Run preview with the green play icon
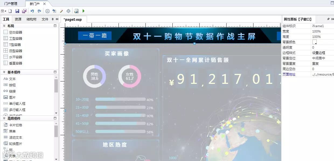 pyautogui.click(x=83, y=11)
